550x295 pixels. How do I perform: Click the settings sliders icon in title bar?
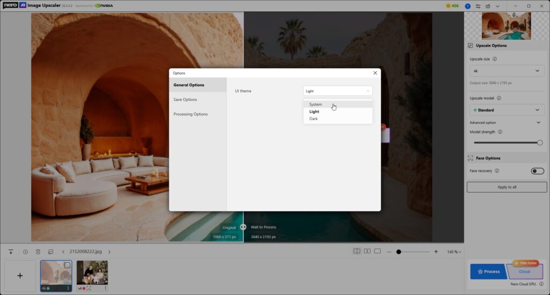point(477,6)
